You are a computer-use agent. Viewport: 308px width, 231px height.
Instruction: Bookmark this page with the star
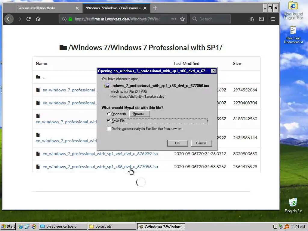coord(182,19)
